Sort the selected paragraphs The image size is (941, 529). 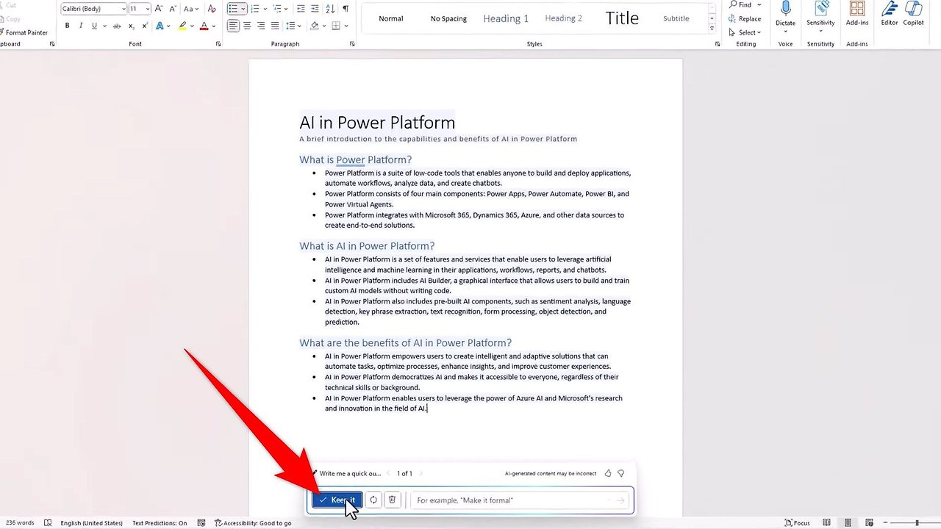[331, 9]
